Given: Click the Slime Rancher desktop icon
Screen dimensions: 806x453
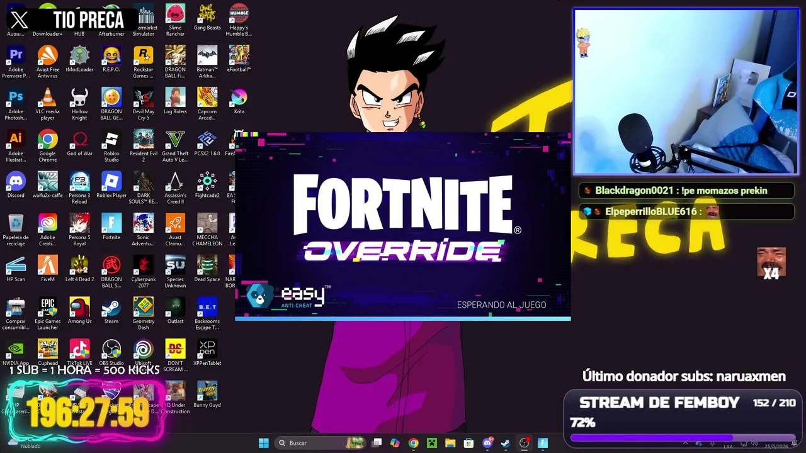Looking at the screenshot, I should 175,20.
